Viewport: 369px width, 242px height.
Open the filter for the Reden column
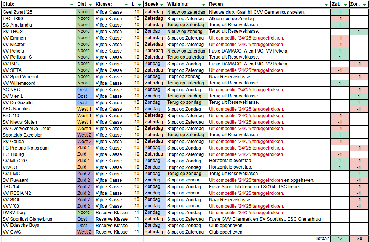(326, 4)
